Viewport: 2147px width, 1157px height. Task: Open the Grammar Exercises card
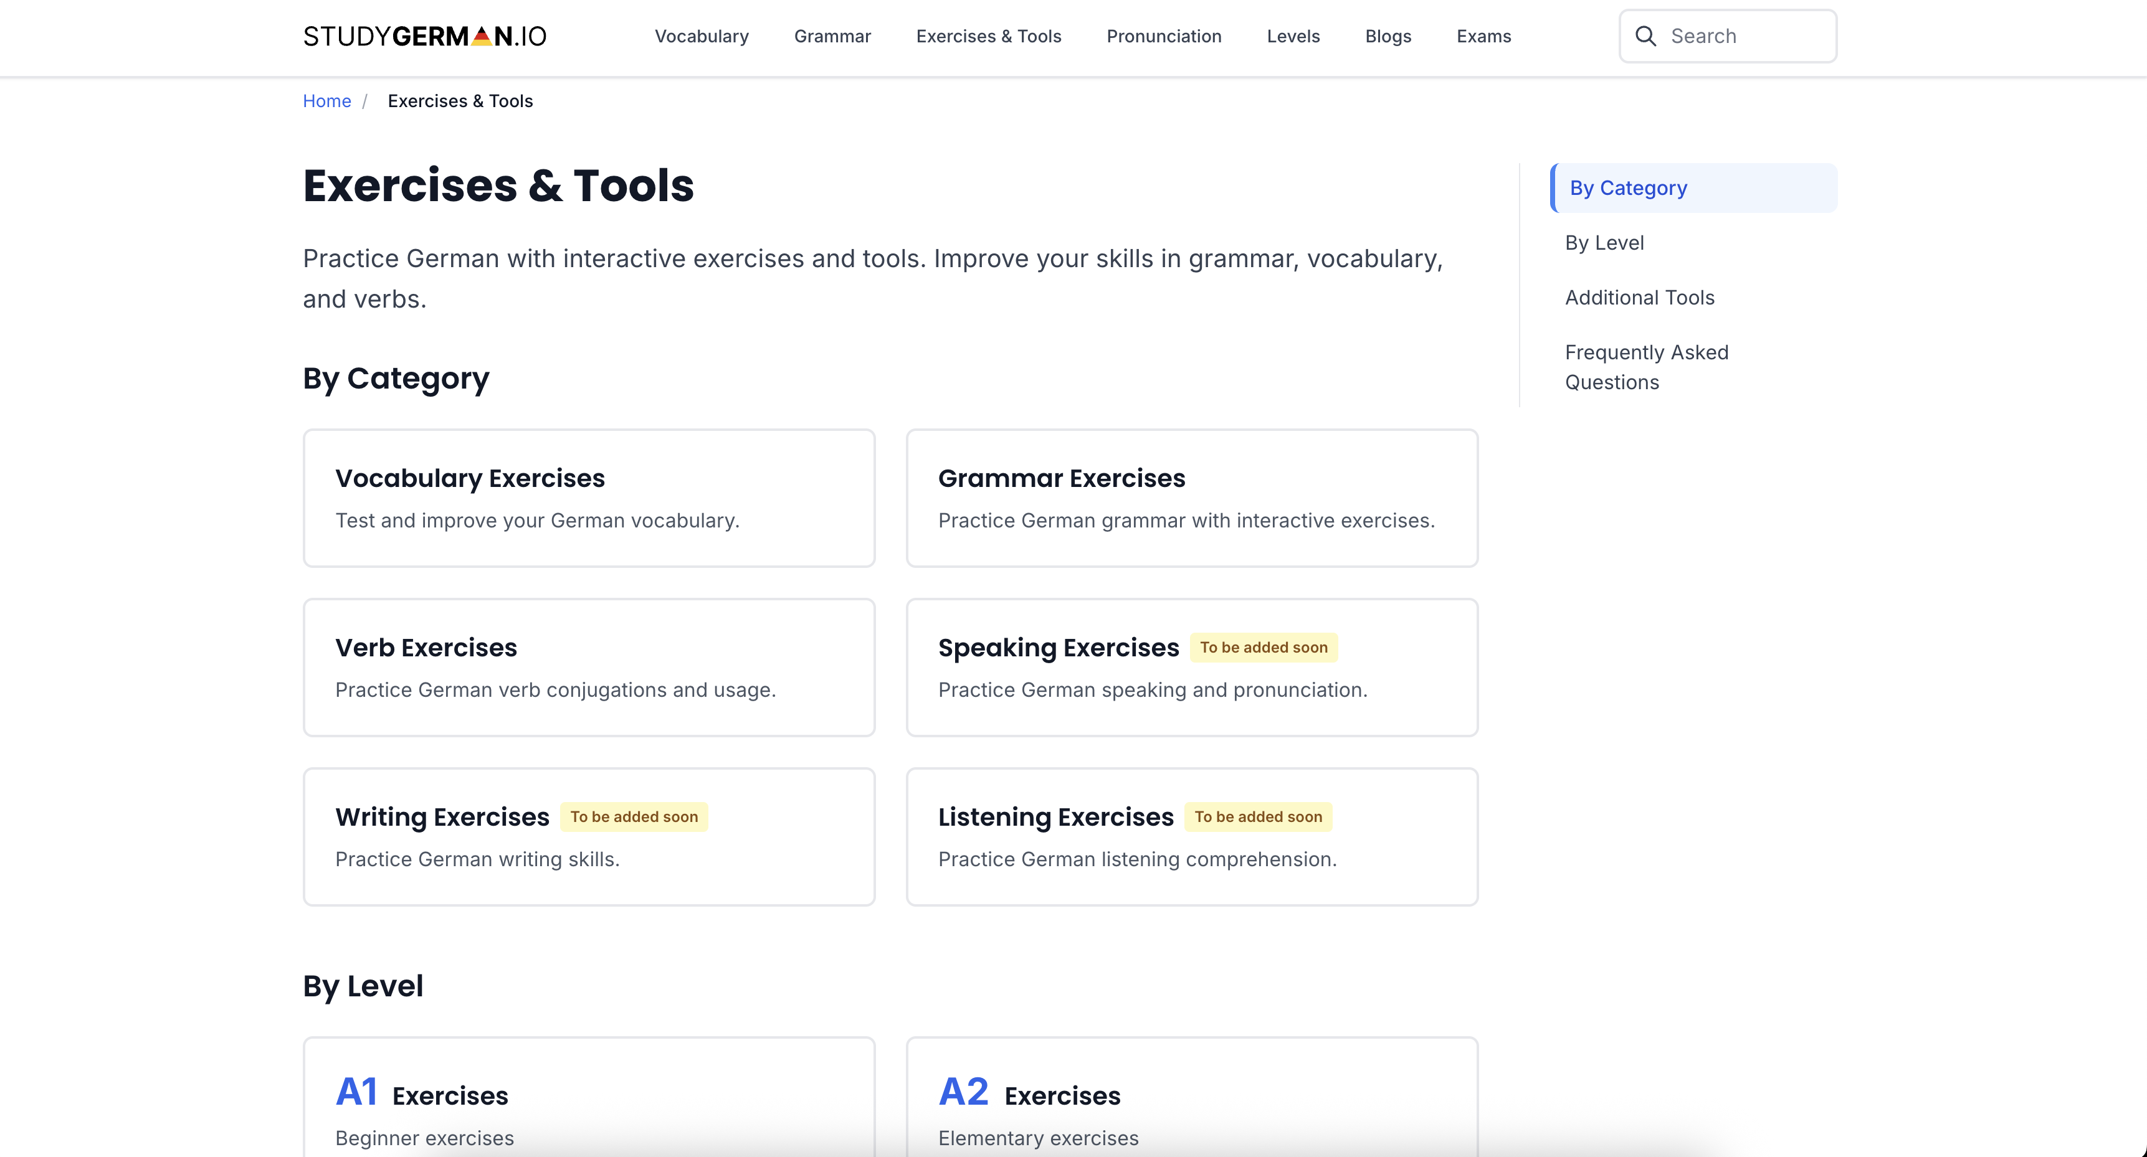pos(1192,498)
